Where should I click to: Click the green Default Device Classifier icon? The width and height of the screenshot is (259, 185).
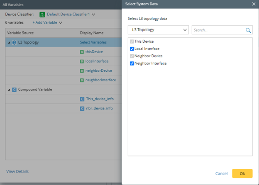click(42, 15)
